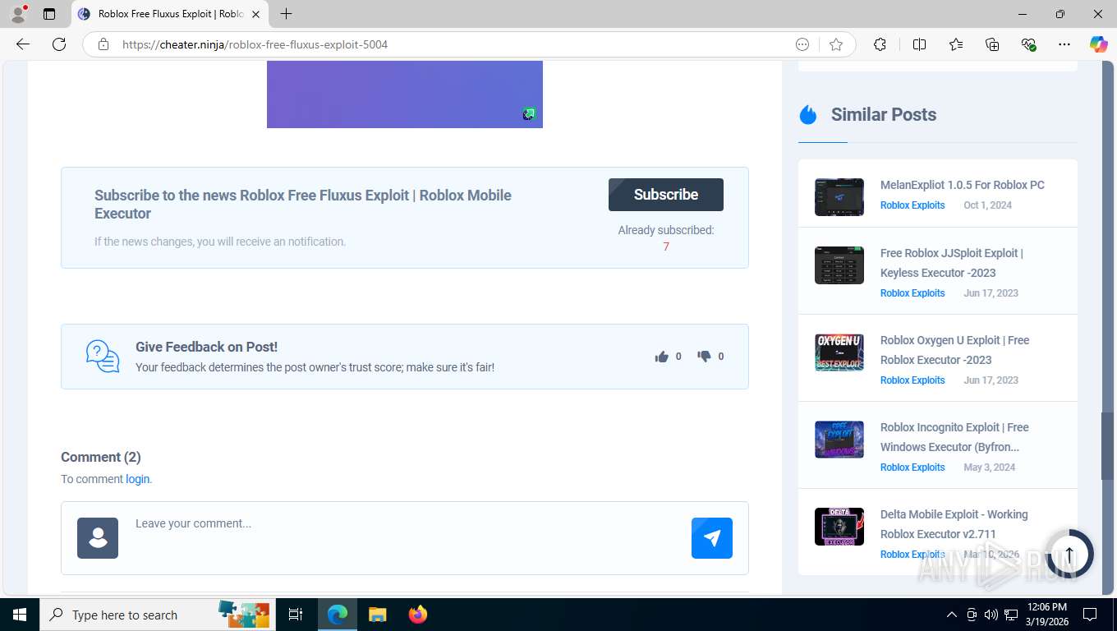This screenshot has height=631, width=1117.
Task: Click the May 3, 2024 date
Action: point(990,467)
